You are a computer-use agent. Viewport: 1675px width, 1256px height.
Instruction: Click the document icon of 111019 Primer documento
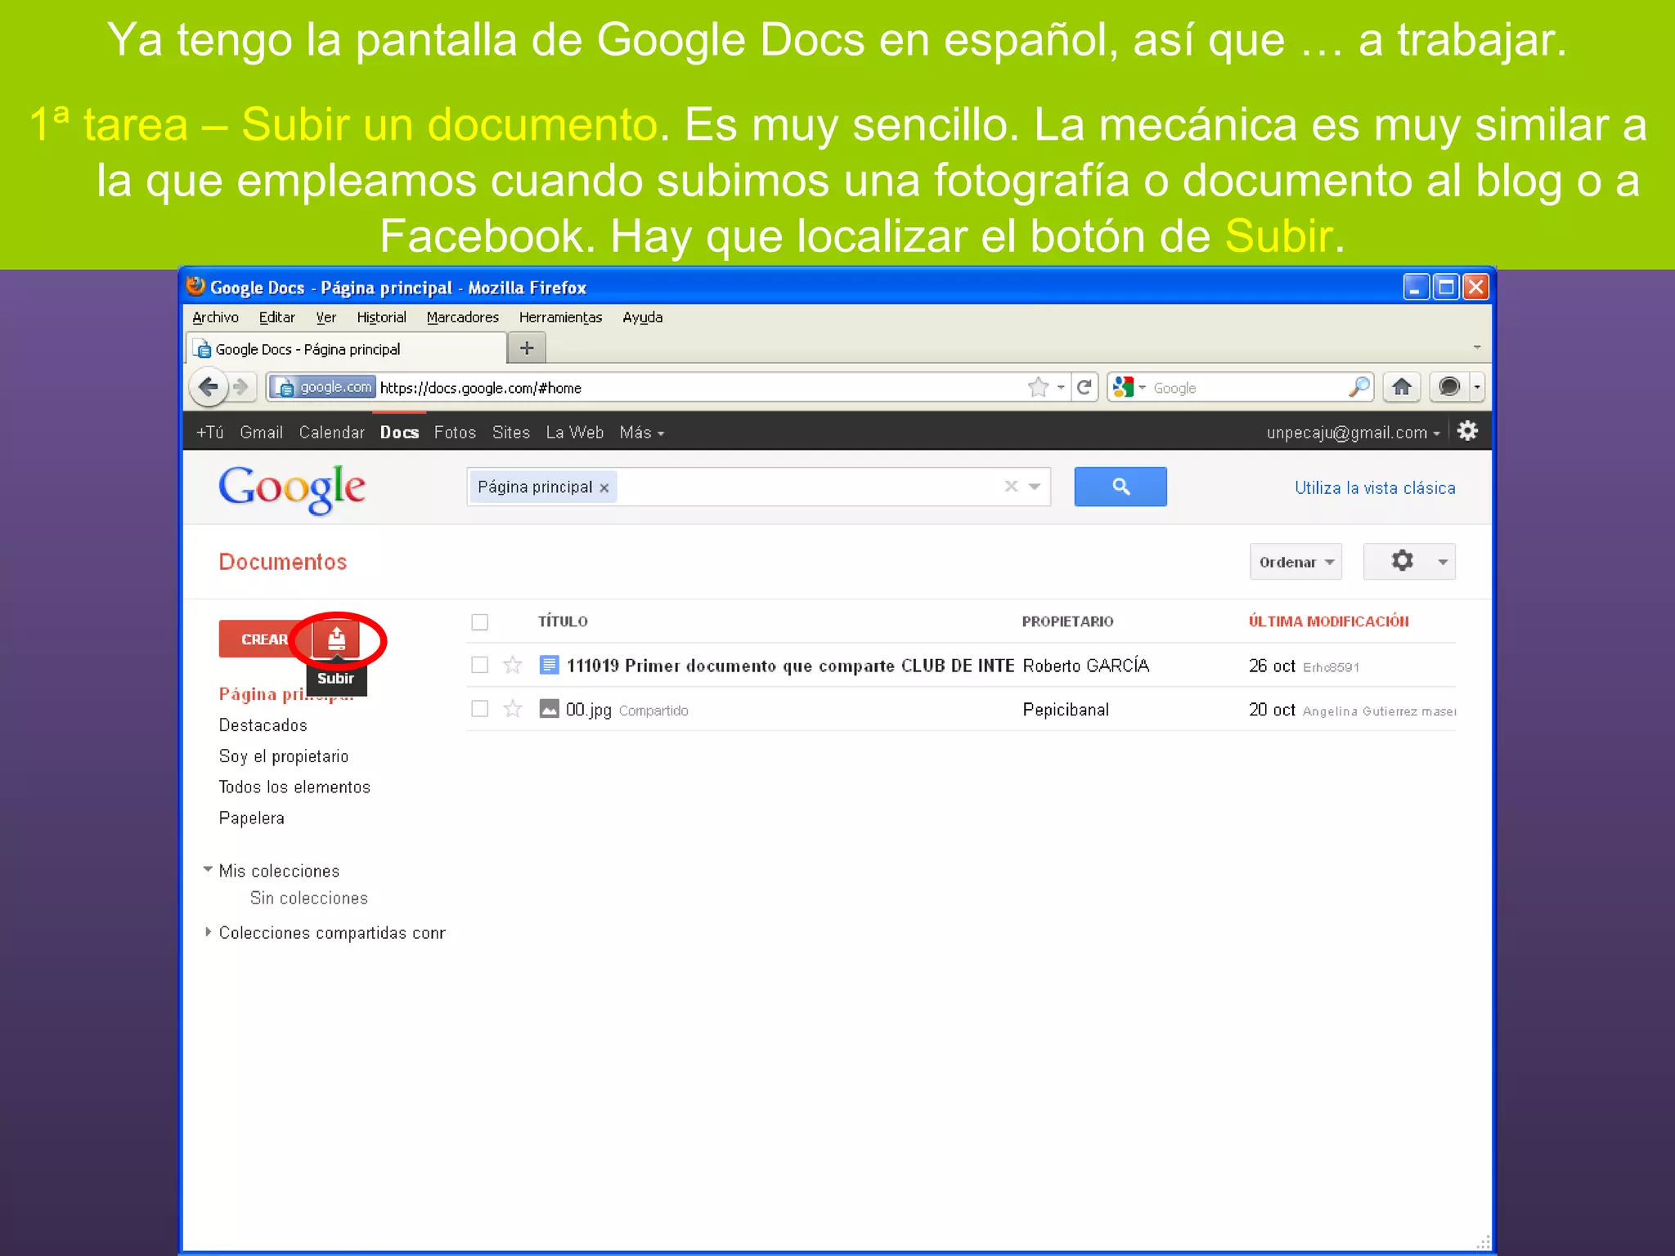click(550, 665)
